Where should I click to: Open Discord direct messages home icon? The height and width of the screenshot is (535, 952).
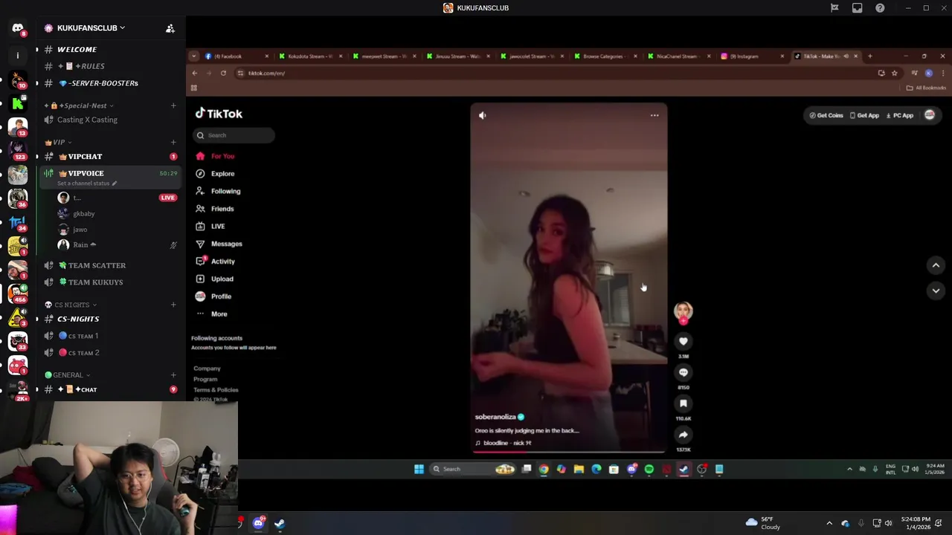click(x=18, y=28)
